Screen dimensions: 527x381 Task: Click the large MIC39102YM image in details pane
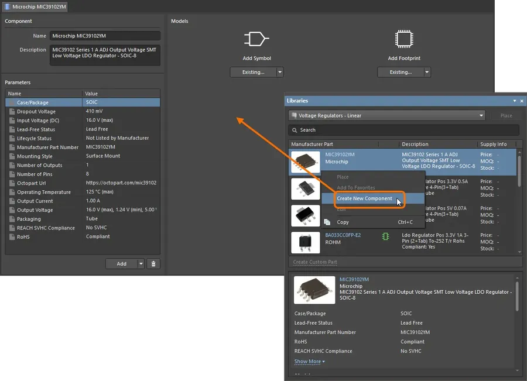click(x=314, y=290)
